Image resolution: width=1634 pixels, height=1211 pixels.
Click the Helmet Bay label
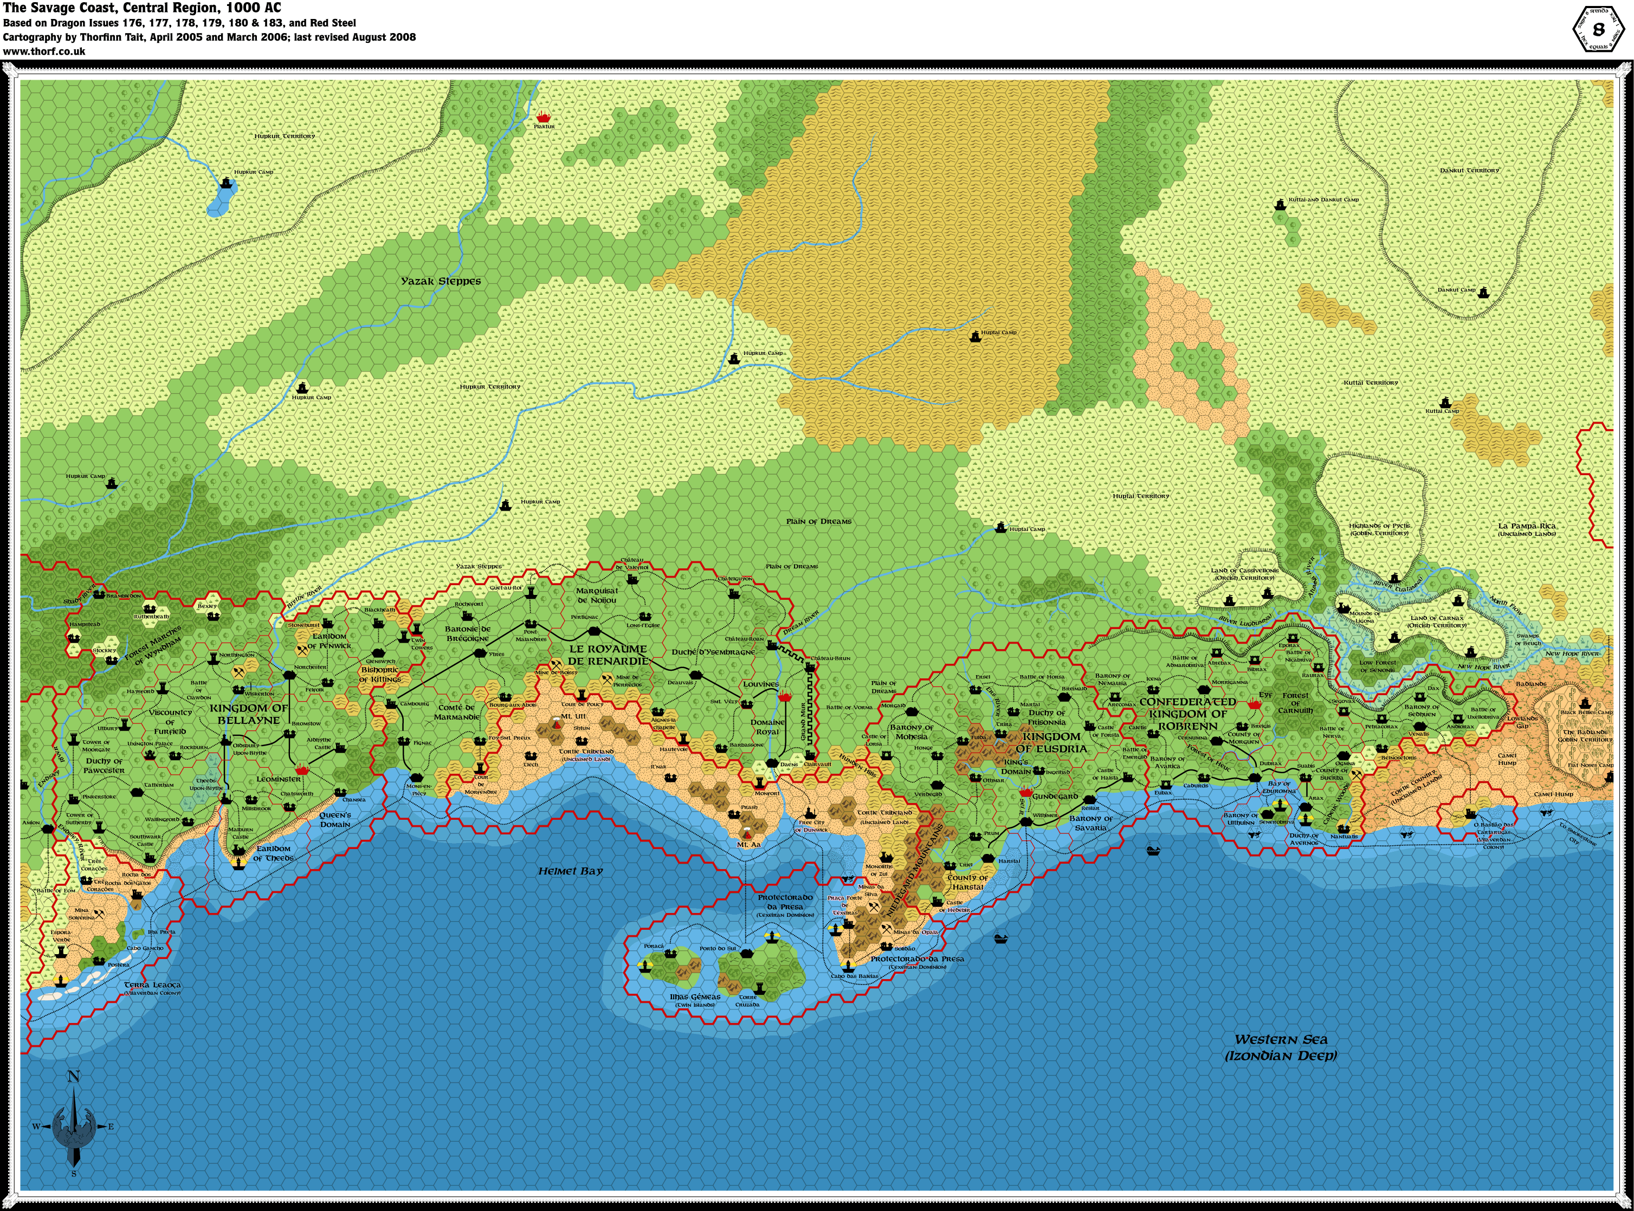(x=570, y=871)
